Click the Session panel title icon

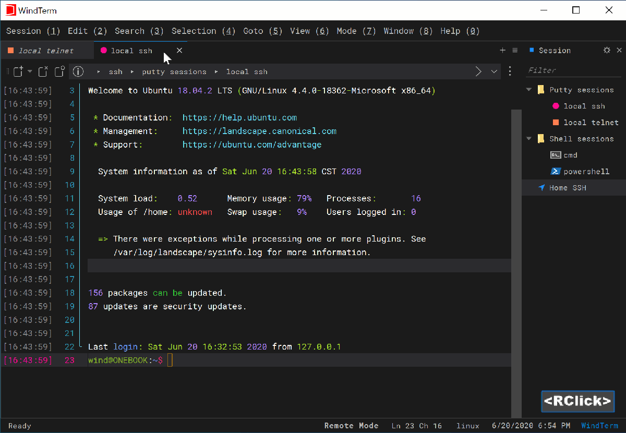pos(532,50)
